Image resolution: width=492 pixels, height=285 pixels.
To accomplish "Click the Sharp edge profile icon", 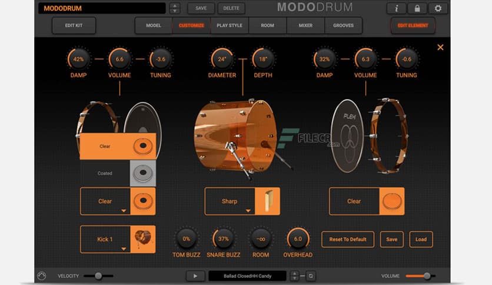I will pos(267,201).
